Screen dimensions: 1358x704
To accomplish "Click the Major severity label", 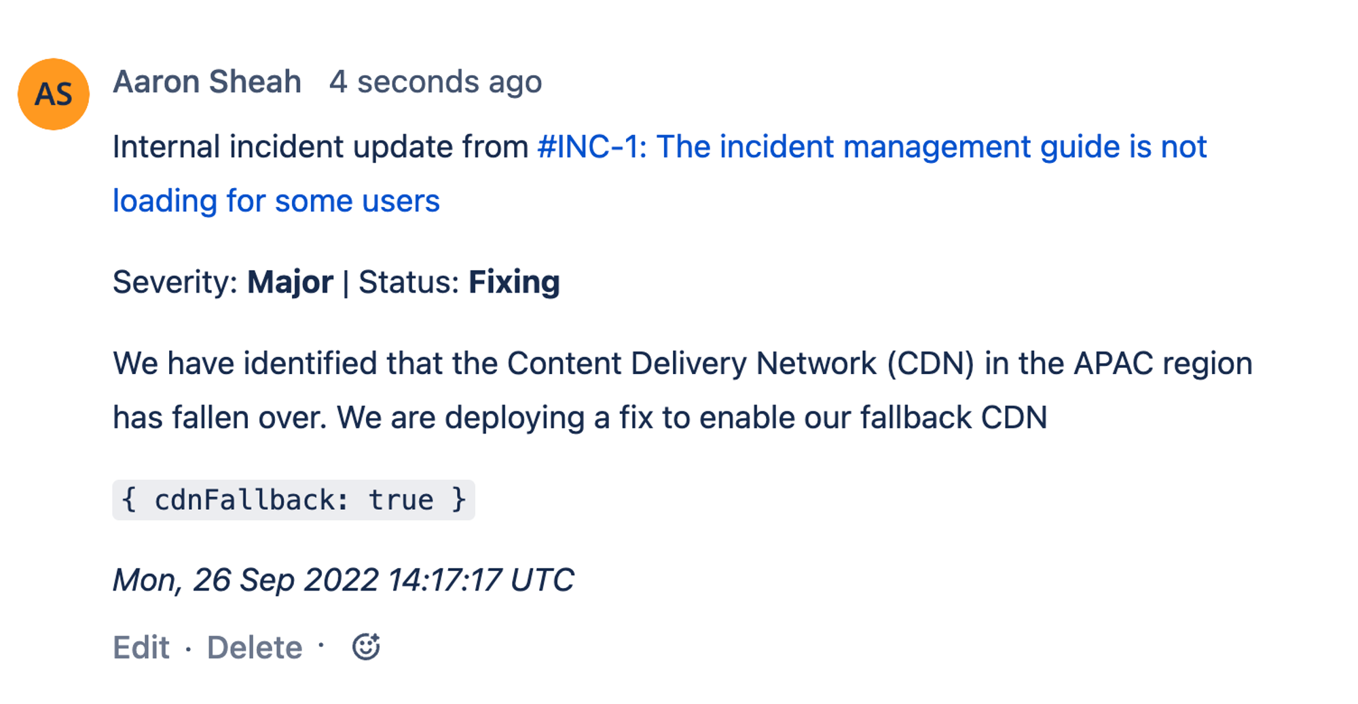I will [290, 282].
